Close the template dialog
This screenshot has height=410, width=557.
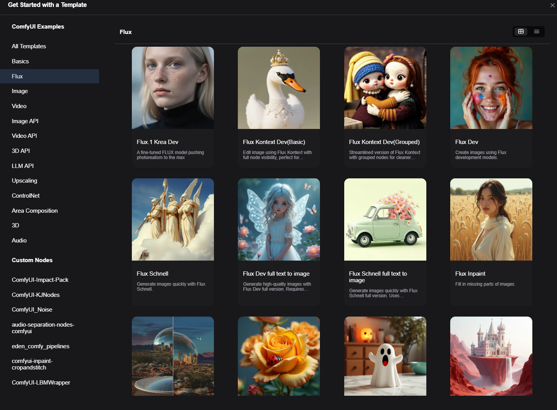coord(552,5)
